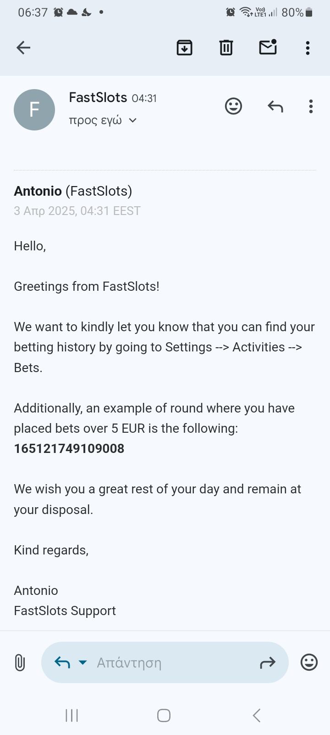Open emoji picker in reply bar
330x735 pixels.
tap(309, 662)
